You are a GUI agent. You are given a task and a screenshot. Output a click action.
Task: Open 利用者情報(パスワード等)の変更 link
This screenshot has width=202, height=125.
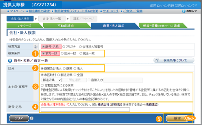[x=76, y=11]
